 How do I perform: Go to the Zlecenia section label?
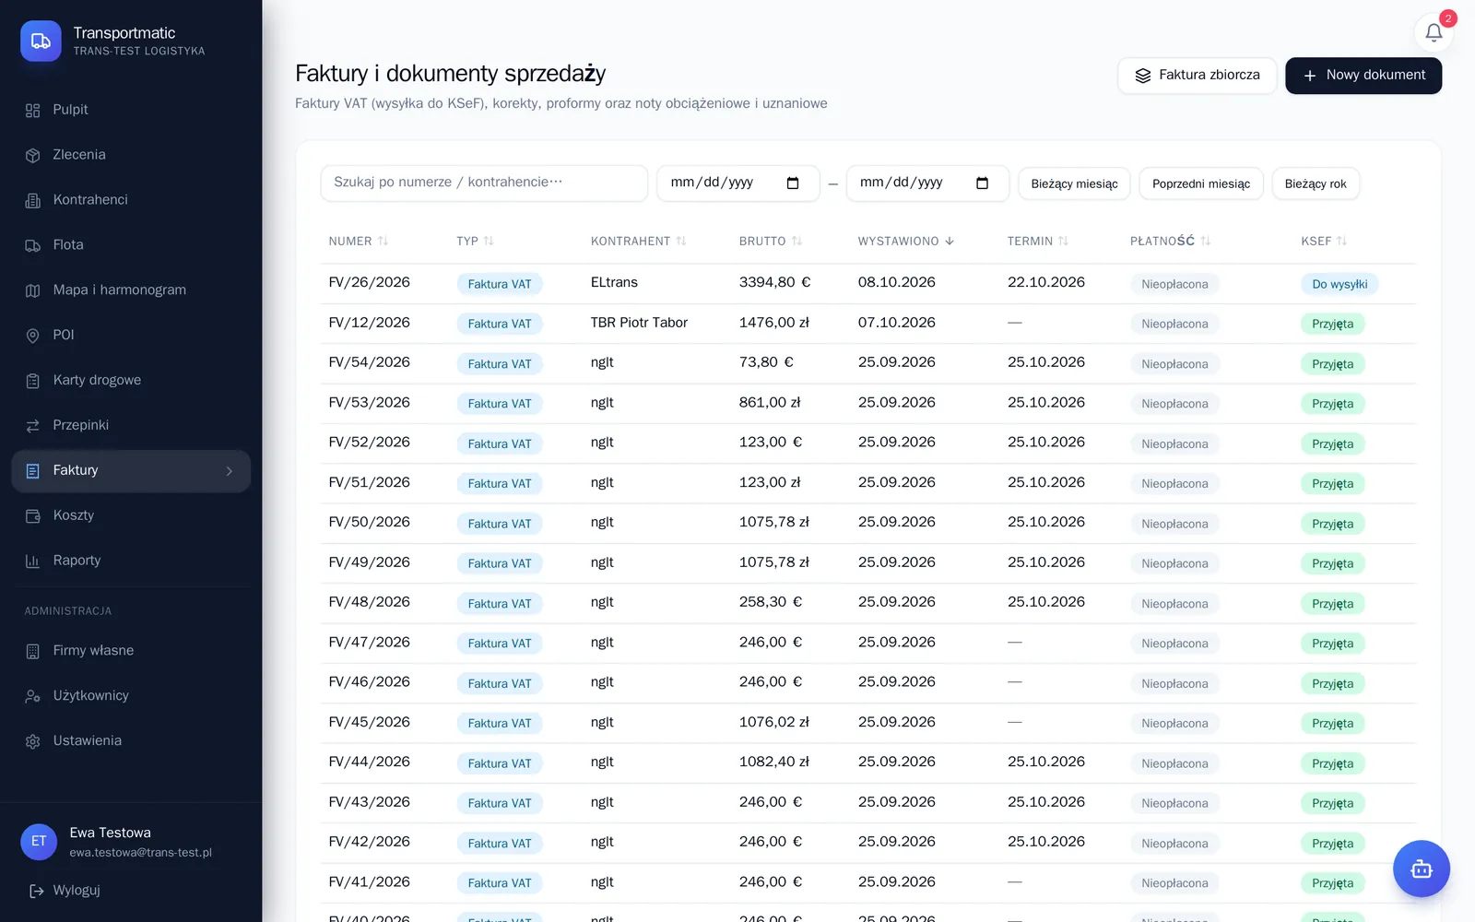pos(79,155)
